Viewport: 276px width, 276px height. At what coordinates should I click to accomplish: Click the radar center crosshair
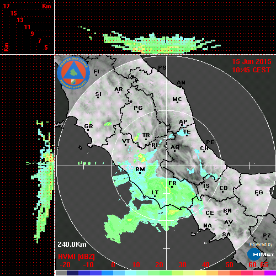click(x=167, y=166)
